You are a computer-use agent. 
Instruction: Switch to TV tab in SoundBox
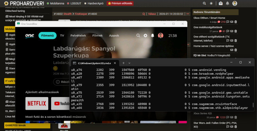62,36
